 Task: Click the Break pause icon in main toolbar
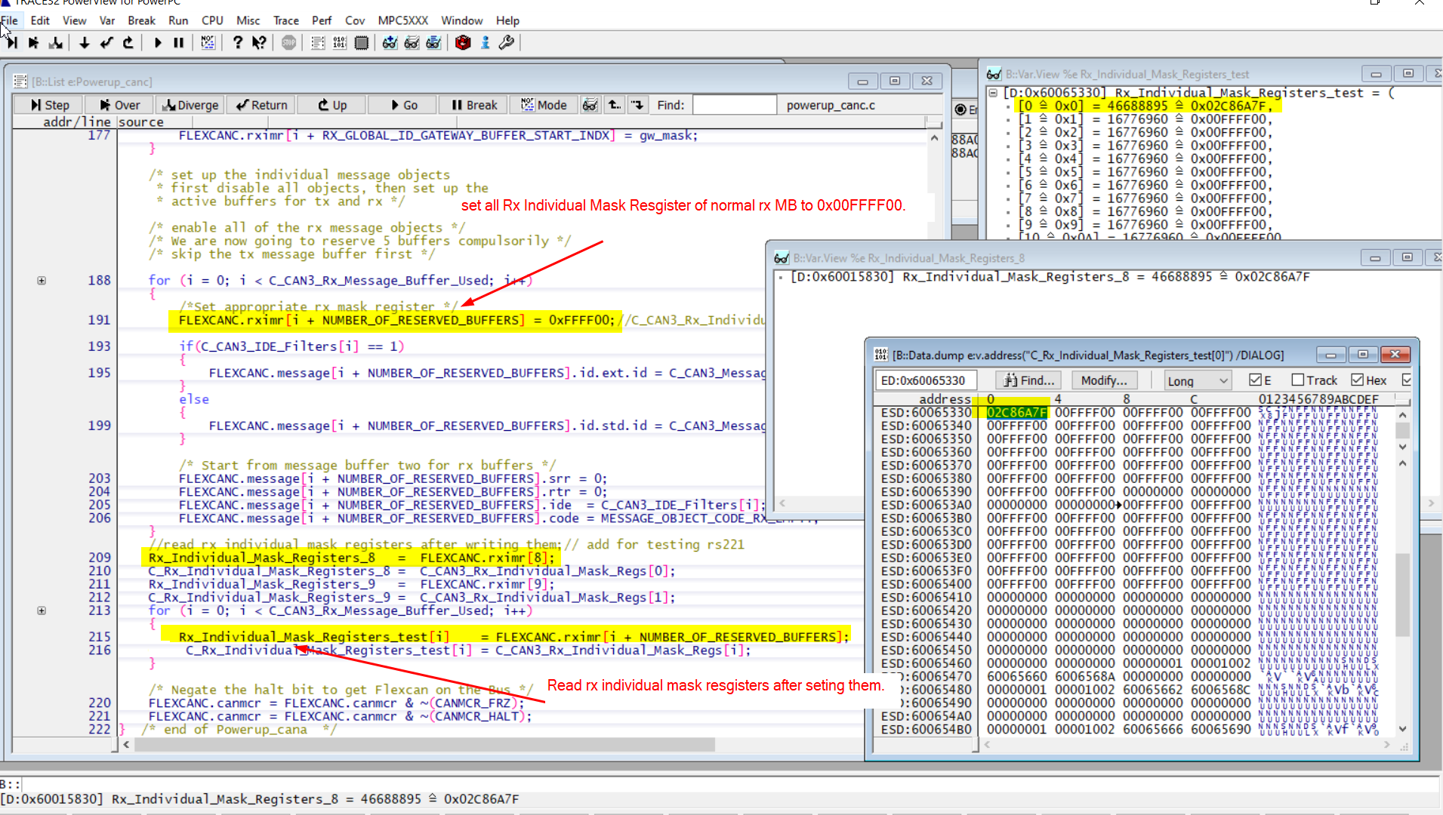point(179,43)
